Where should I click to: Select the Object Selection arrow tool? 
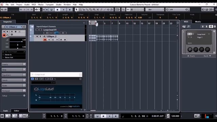coord(76,9)
